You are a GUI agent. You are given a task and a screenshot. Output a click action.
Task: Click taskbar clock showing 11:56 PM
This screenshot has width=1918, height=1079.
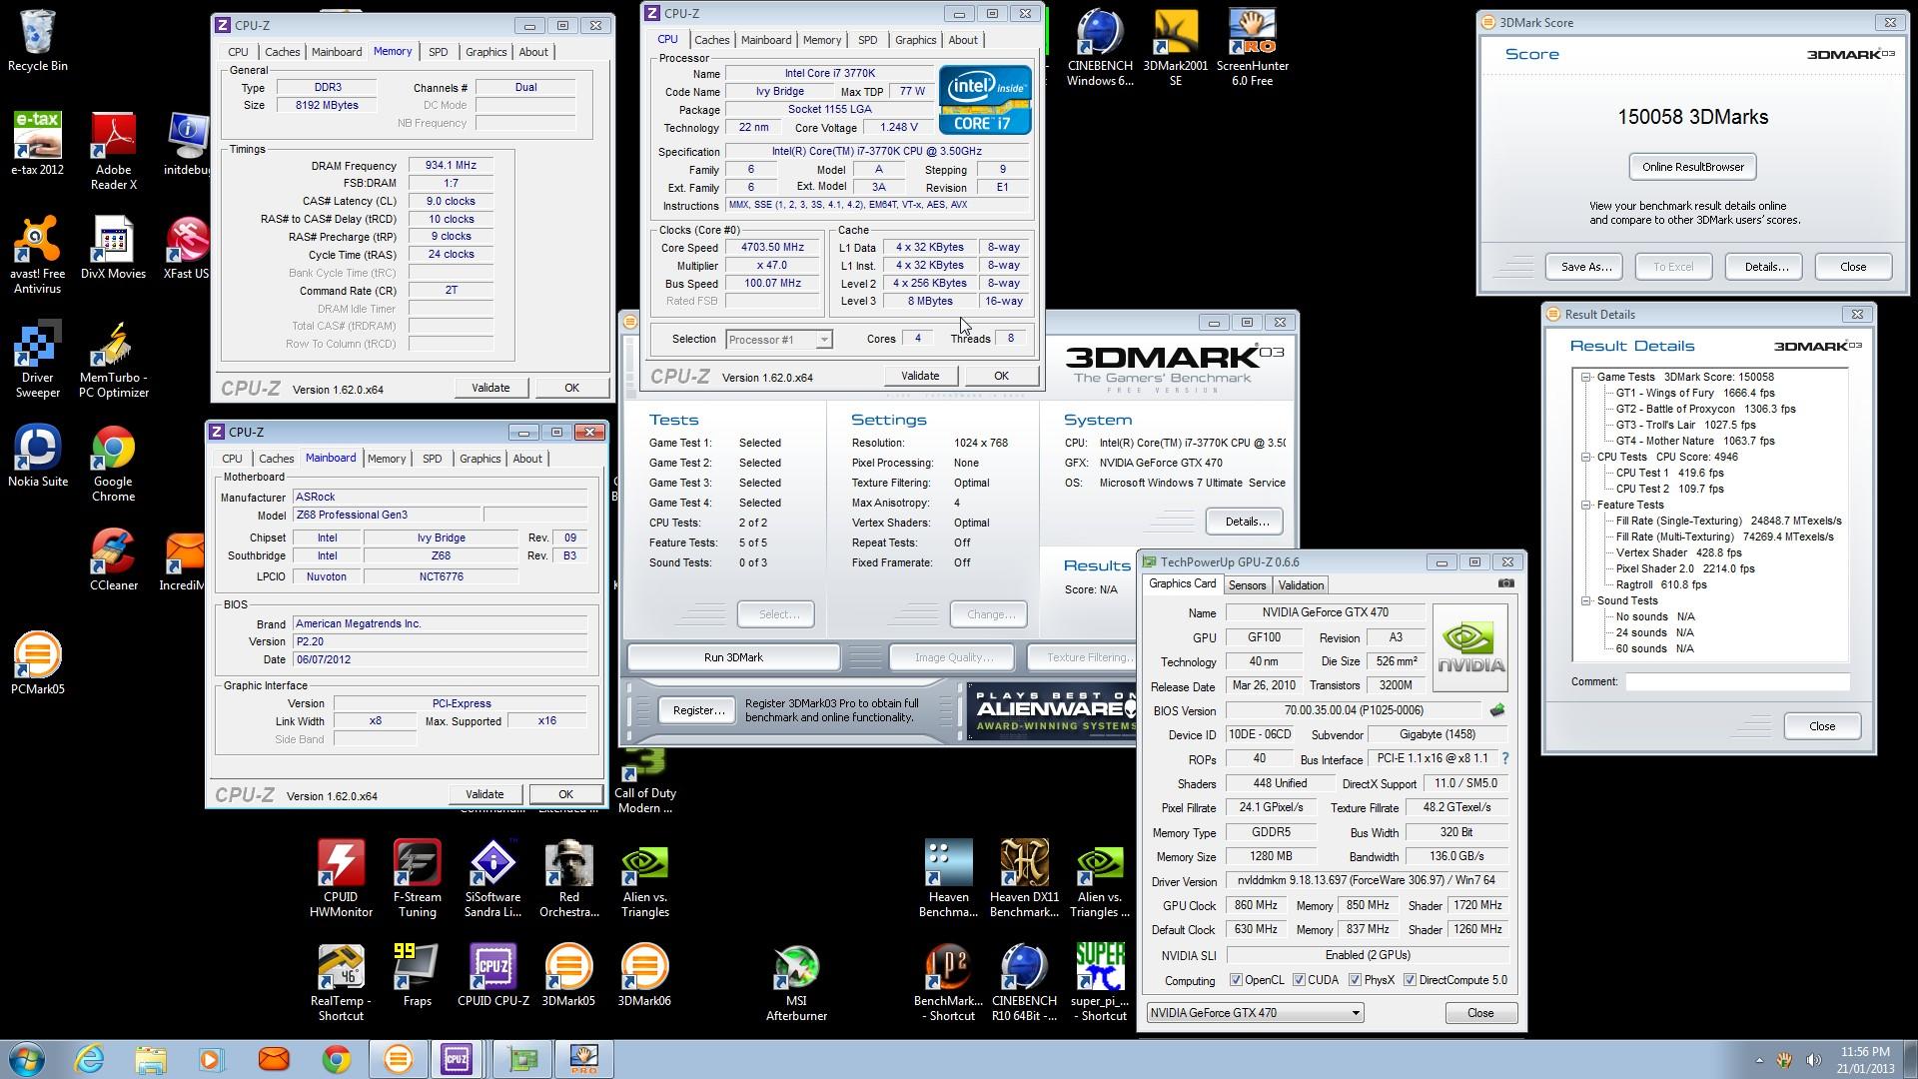tap(1864, 1059)
